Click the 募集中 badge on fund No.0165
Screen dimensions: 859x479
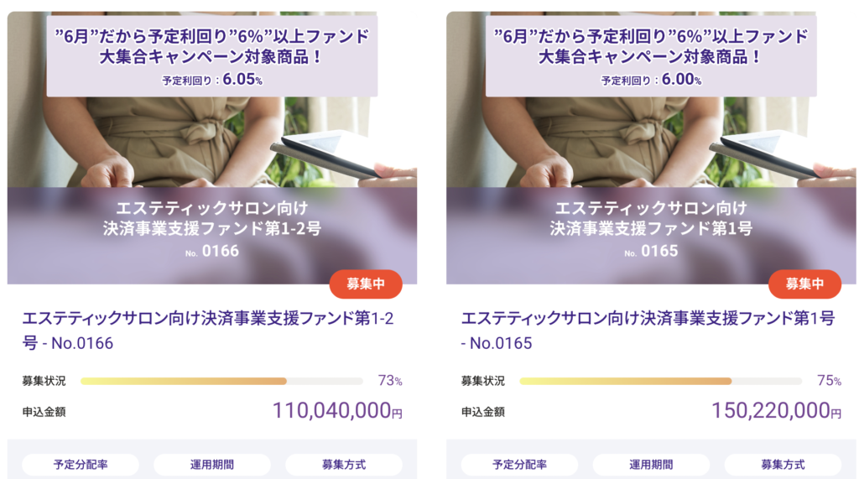click(804, 284)
